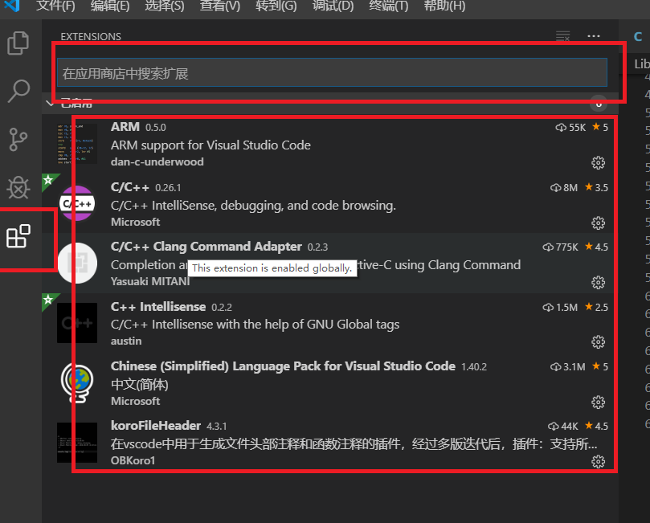
Task: Open the 帮助(H) menu
Action: tap(444, 6)
